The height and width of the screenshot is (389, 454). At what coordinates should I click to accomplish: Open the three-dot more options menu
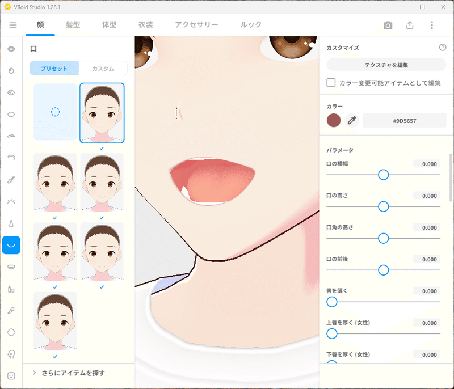click(432, 25)
